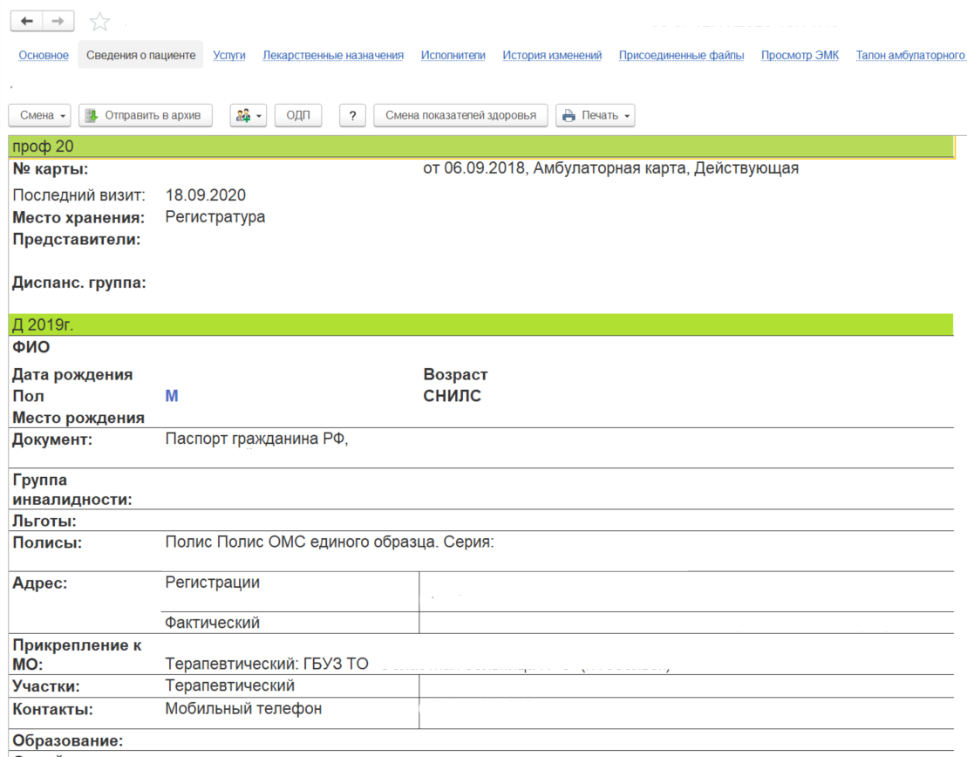Click the back navigation arrow

click(x=26, y=21)
